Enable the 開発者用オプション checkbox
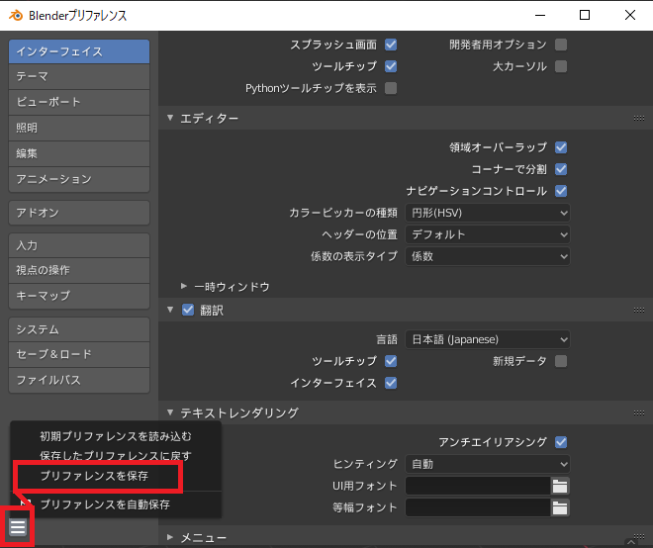 tap(561, 45)
